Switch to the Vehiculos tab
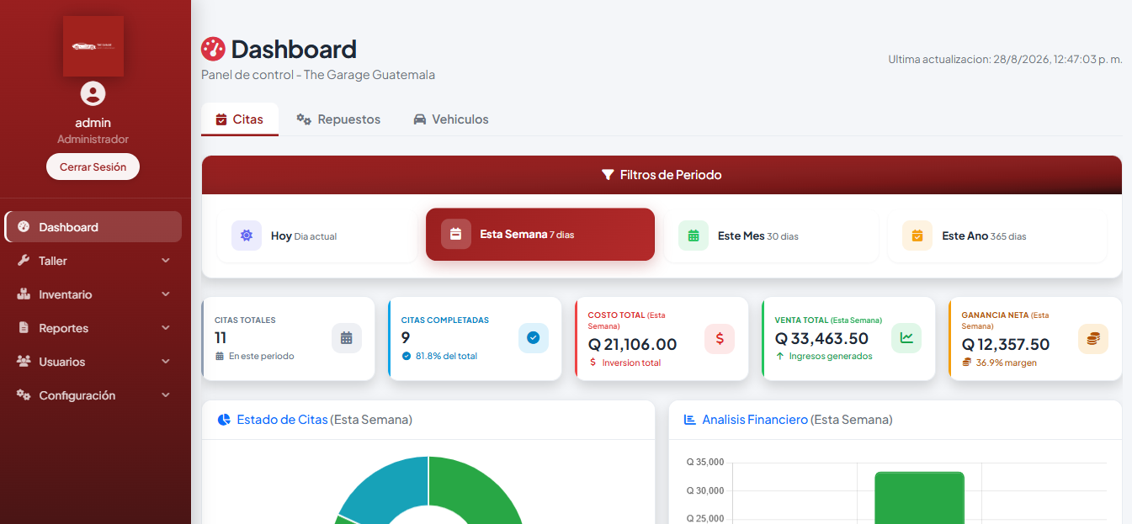 [451, 119]
